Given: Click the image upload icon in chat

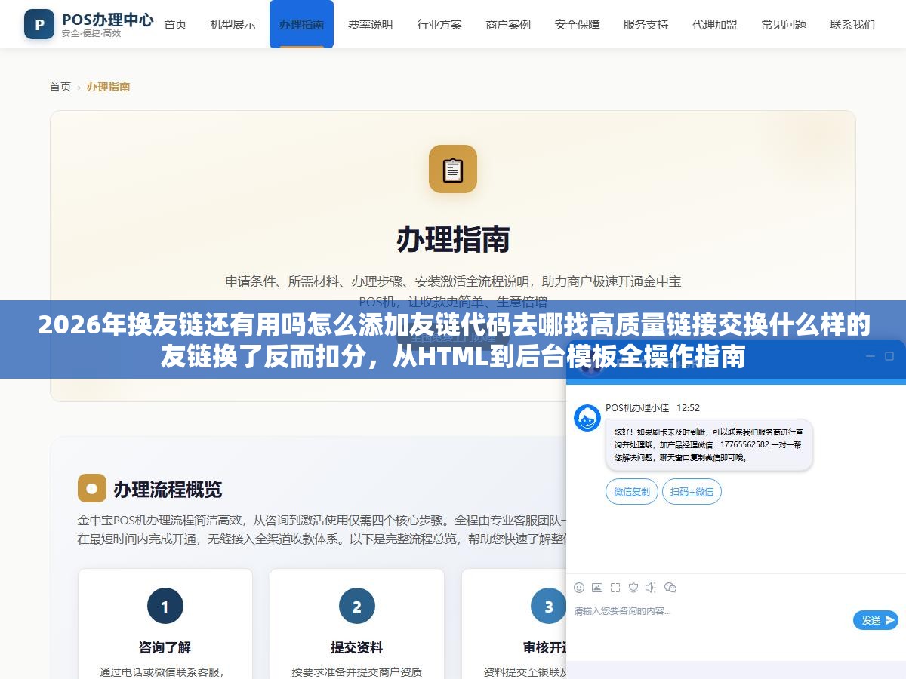Looking at the screenshot, I should pos(597,588).
